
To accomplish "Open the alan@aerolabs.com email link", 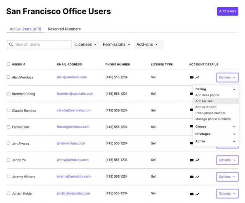I will click(72, 77).
